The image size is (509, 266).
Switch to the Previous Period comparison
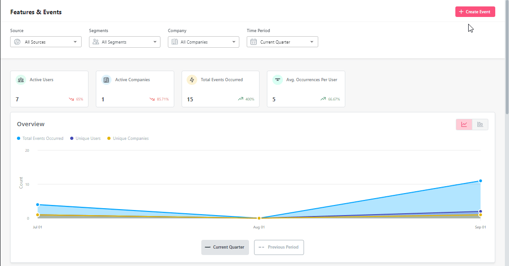[279, 247]
